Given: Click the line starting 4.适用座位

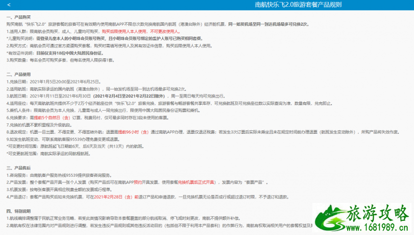Looking at the screenshot, I should tap(169, 103).
